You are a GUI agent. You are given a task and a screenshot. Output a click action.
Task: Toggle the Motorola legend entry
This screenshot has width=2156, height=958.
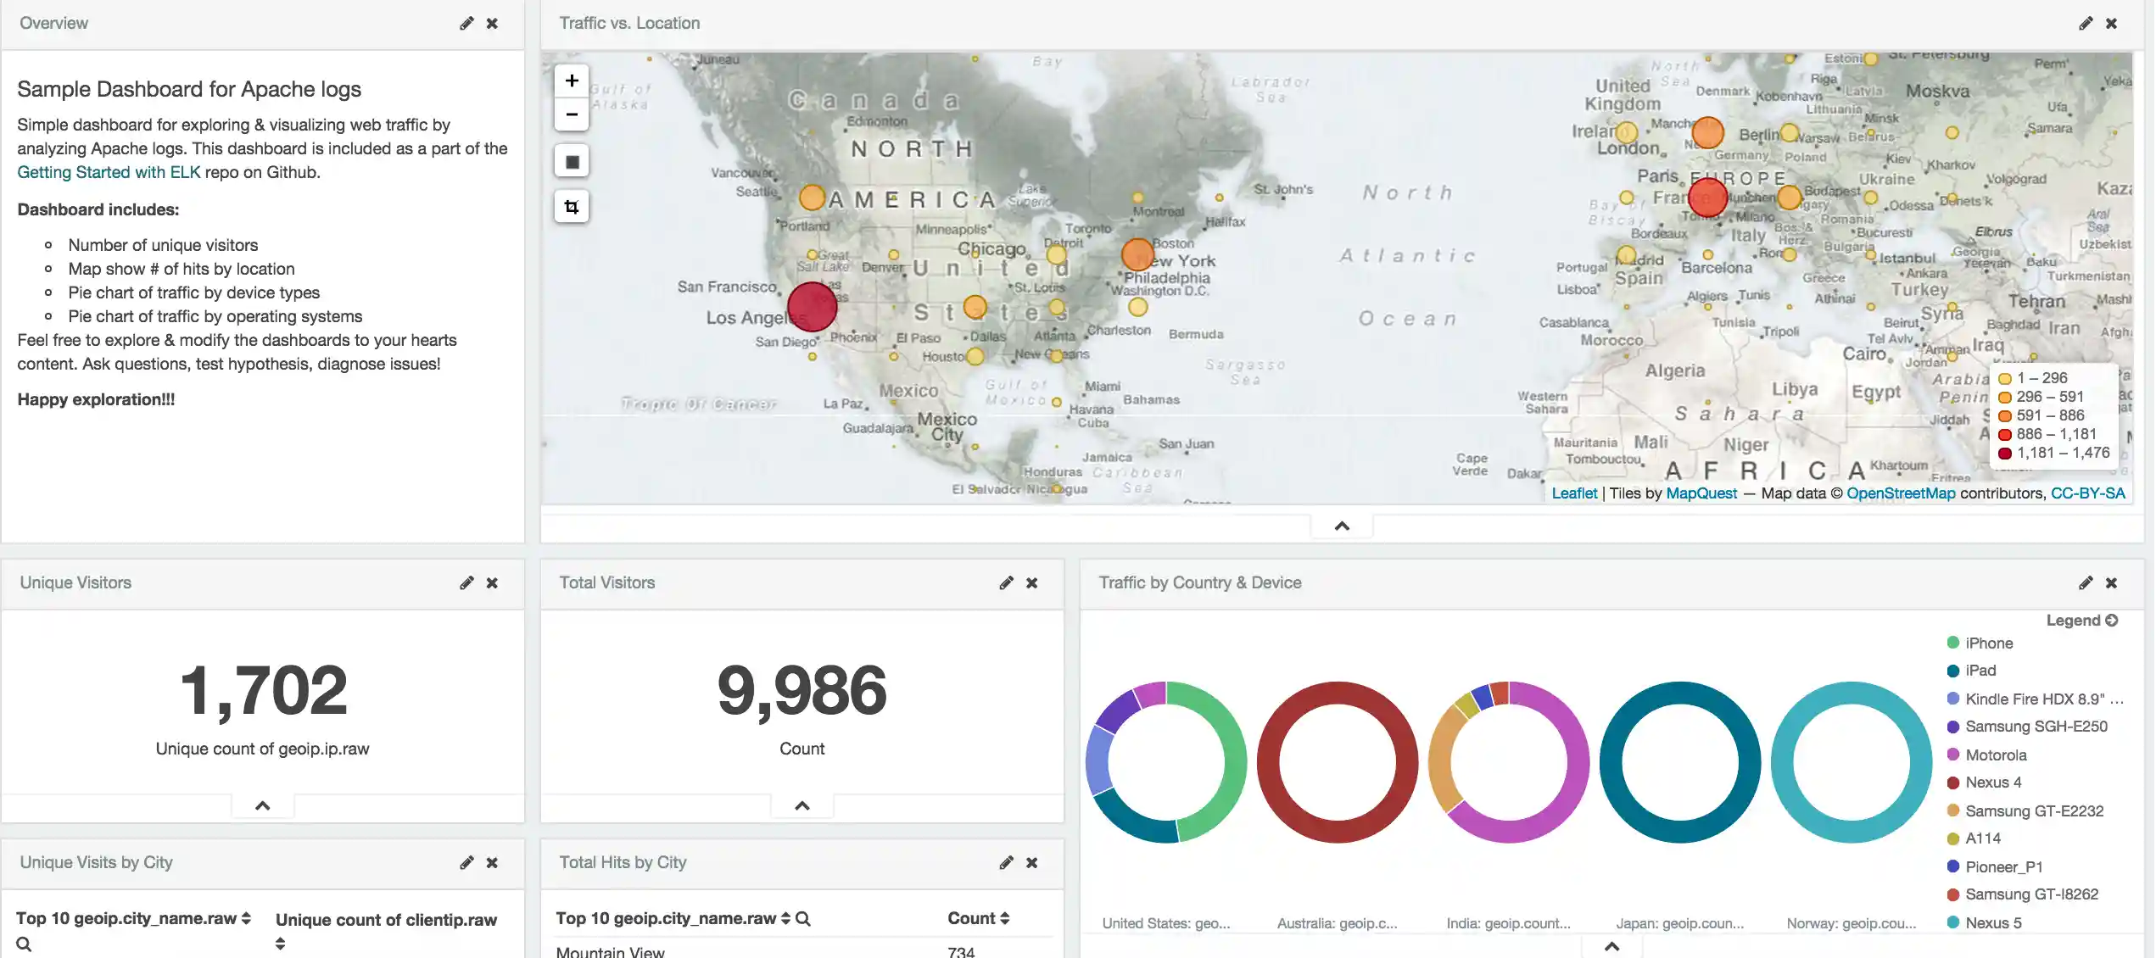[1995, 755]
